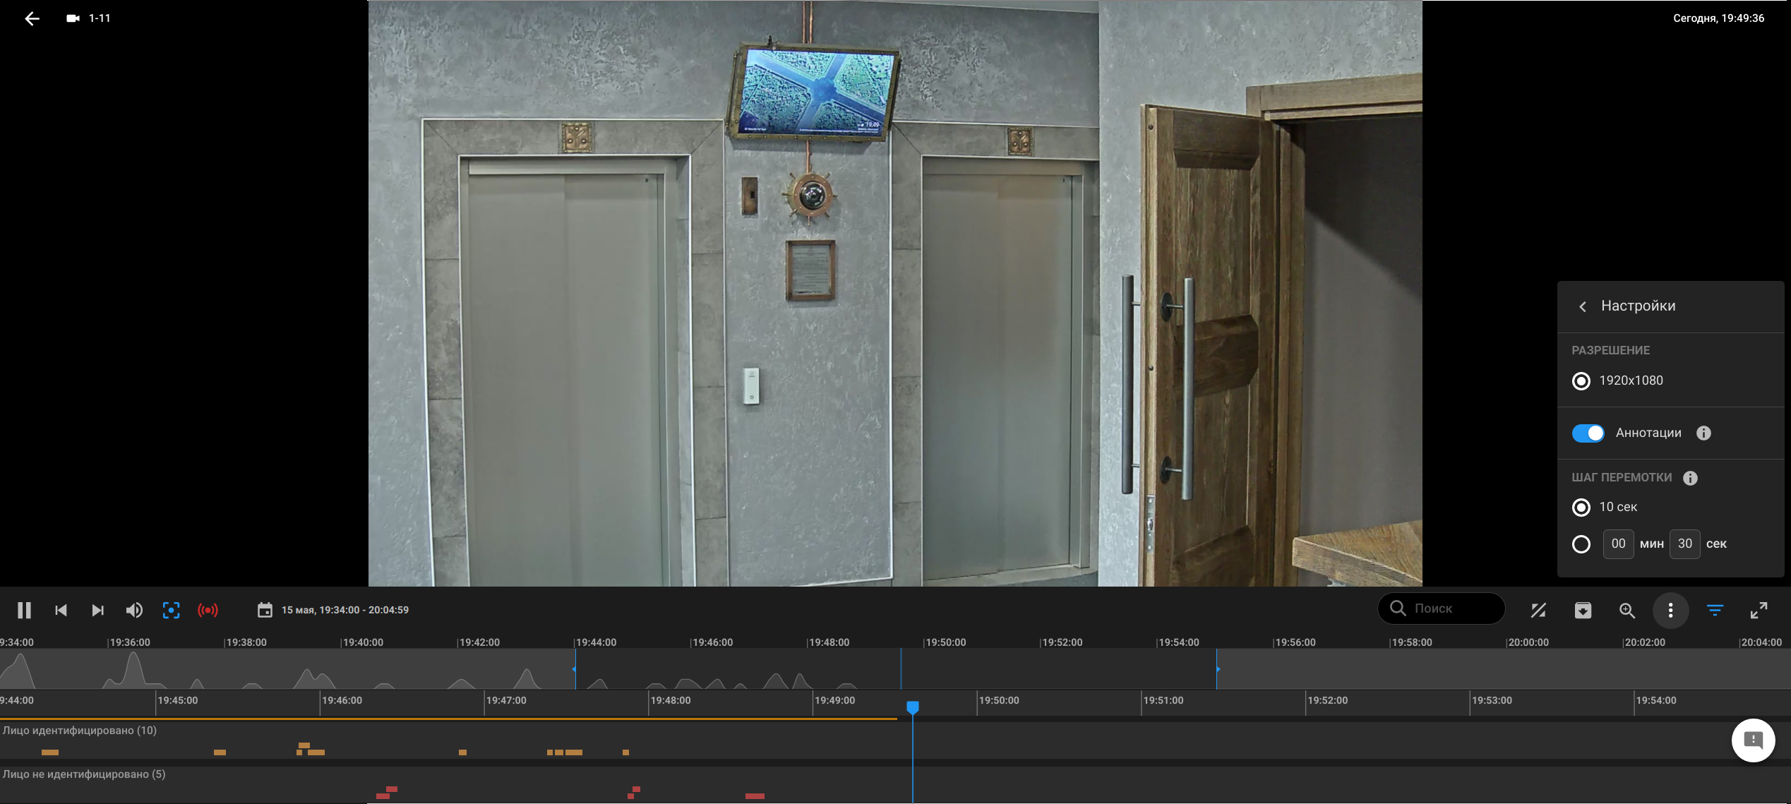Open the three-dot more options menu
Viewport: 1791px width, 804px height.
[x=1670, y=611]
